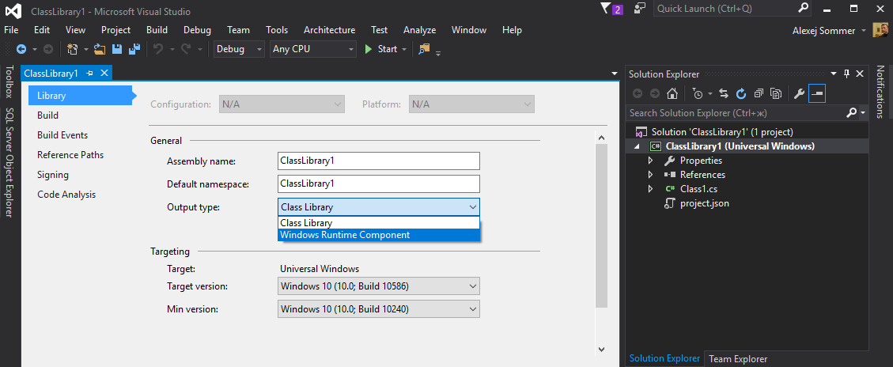Choose Windows Runtime Component option
Screen dimensions: 893x367
379,235
